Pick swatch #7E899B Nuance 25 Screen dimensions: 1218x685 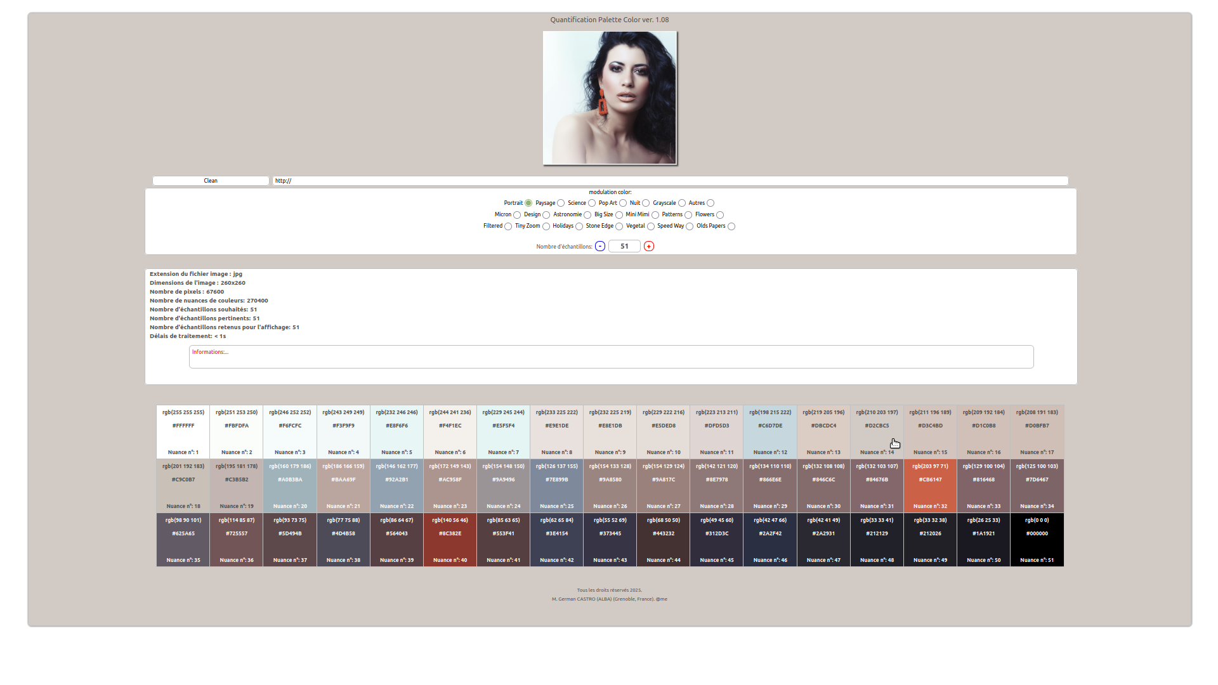[x=557, y=486]
